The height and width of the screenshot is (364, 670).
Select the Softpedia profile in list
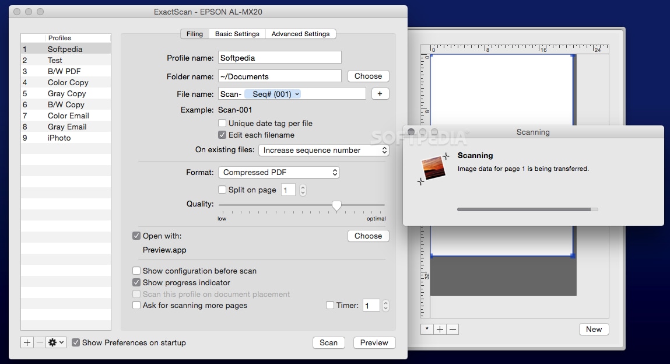point(66,49)
